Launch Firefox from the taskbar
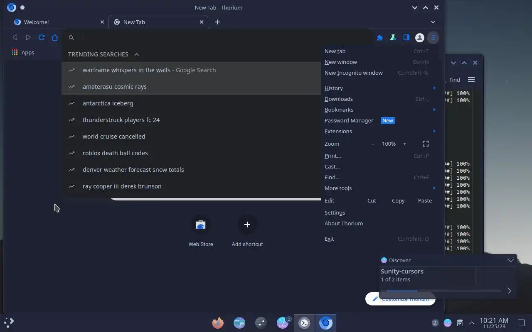 pos(218,322)
